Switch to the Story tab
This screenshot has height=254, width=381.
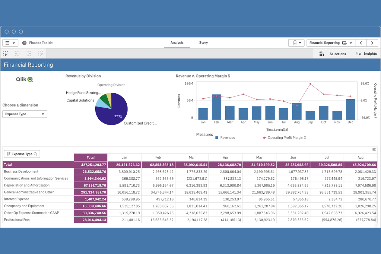point(203,42)
